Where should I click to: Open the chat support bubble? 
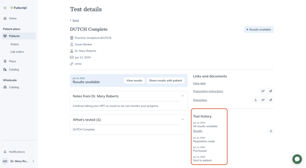(x=297, y=159)
